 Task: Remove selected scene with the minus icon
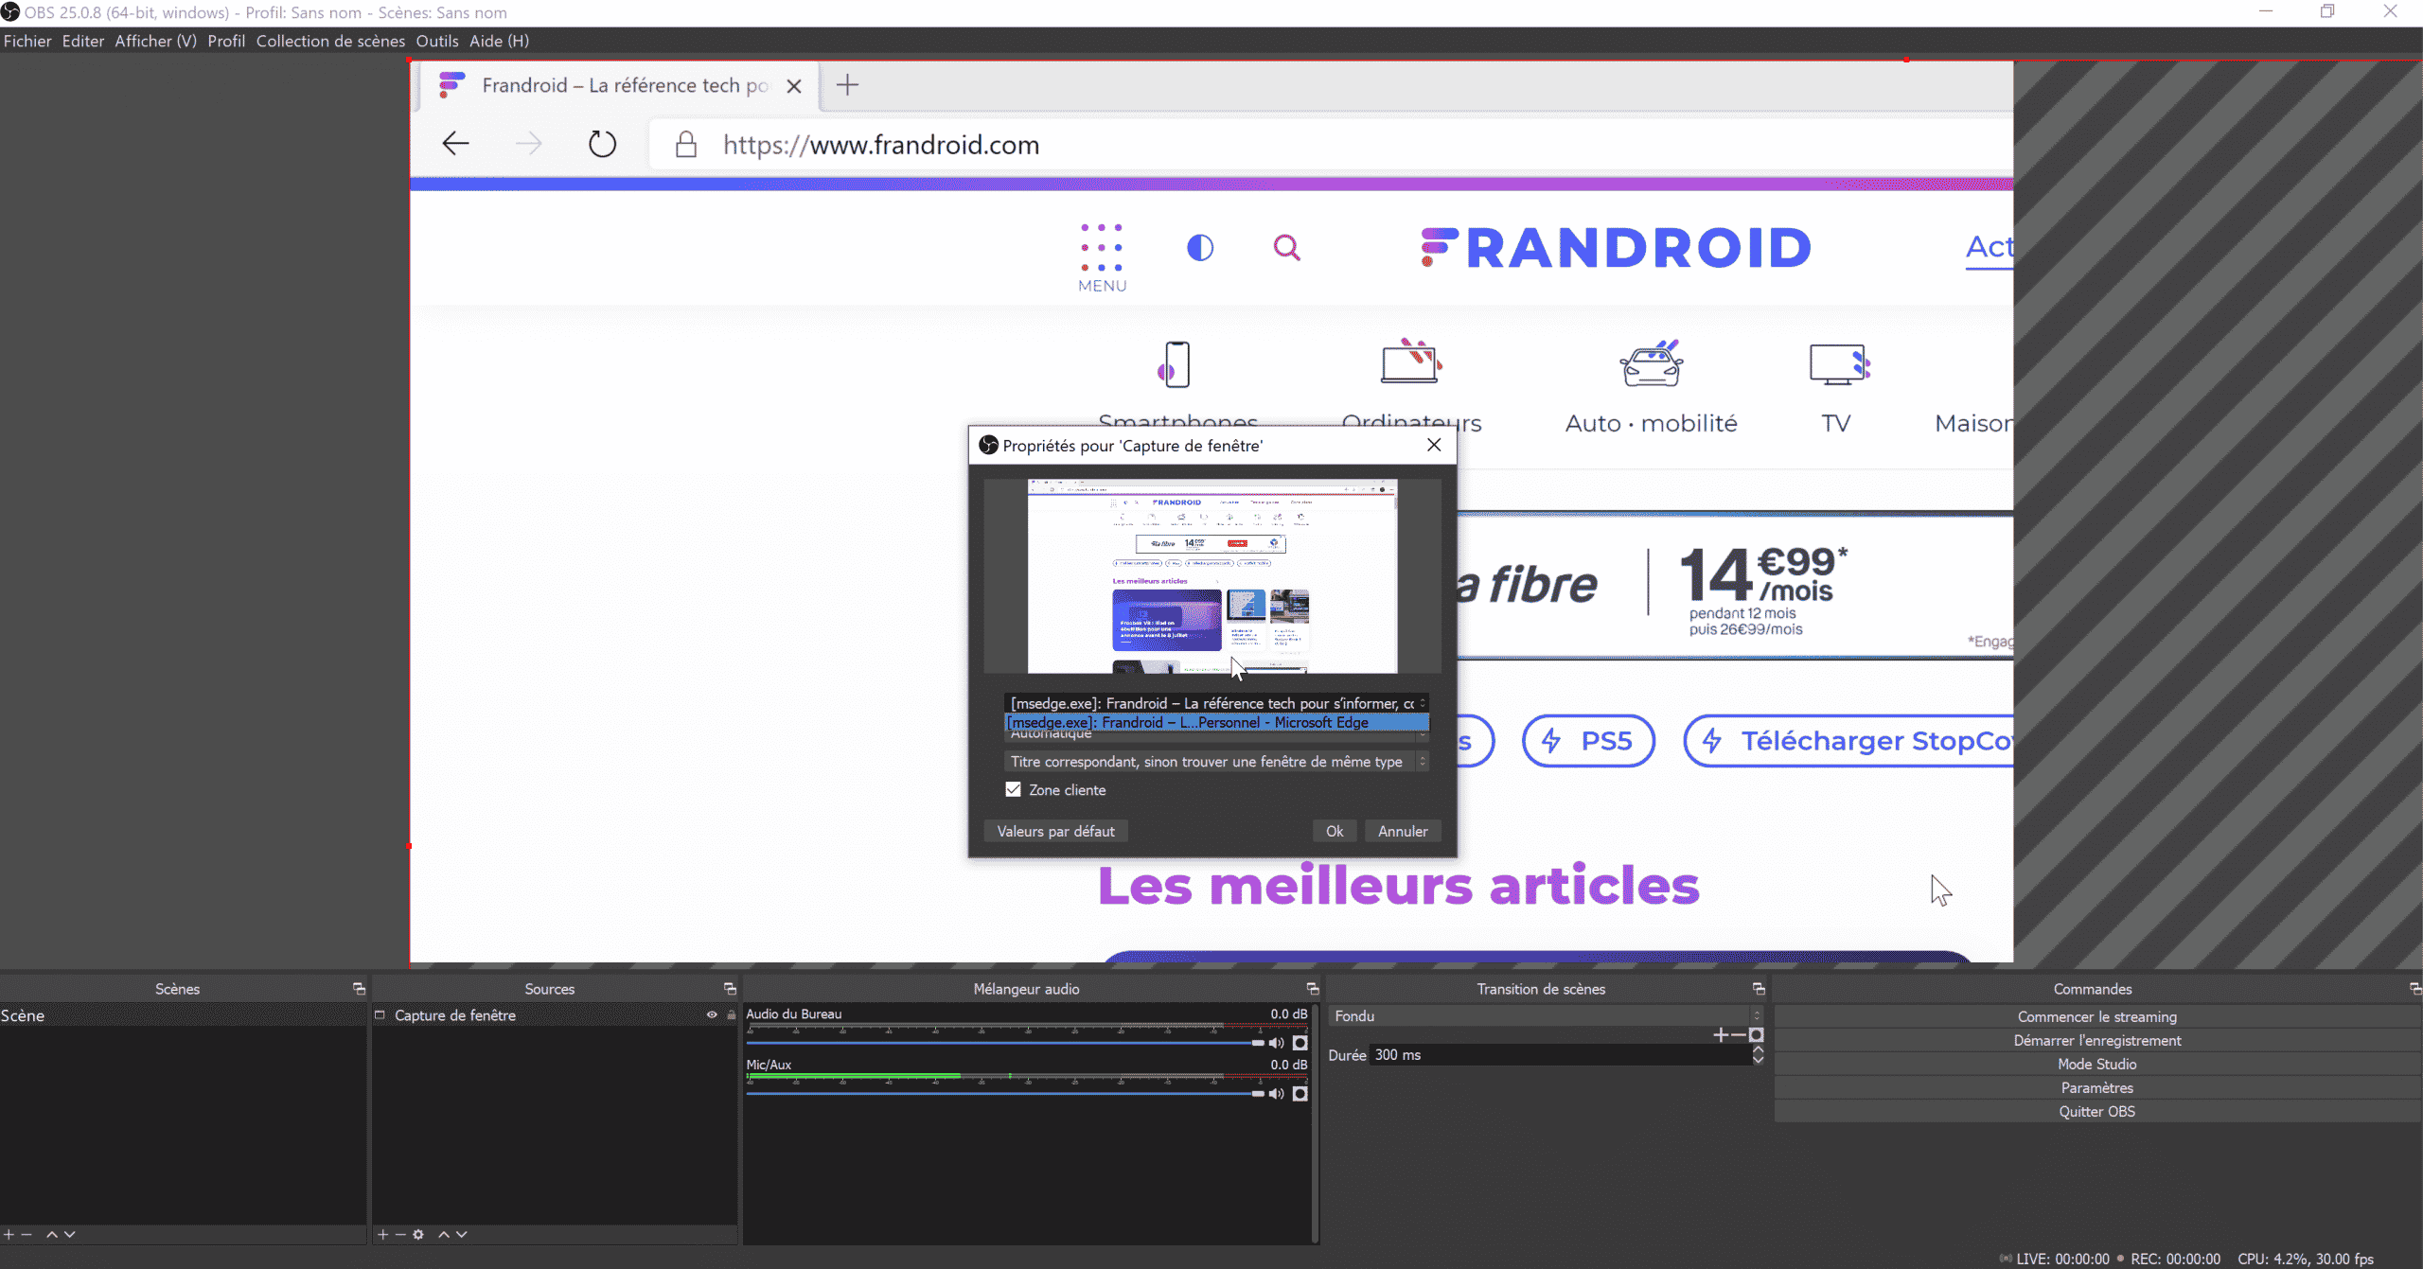click(27, 1234)
